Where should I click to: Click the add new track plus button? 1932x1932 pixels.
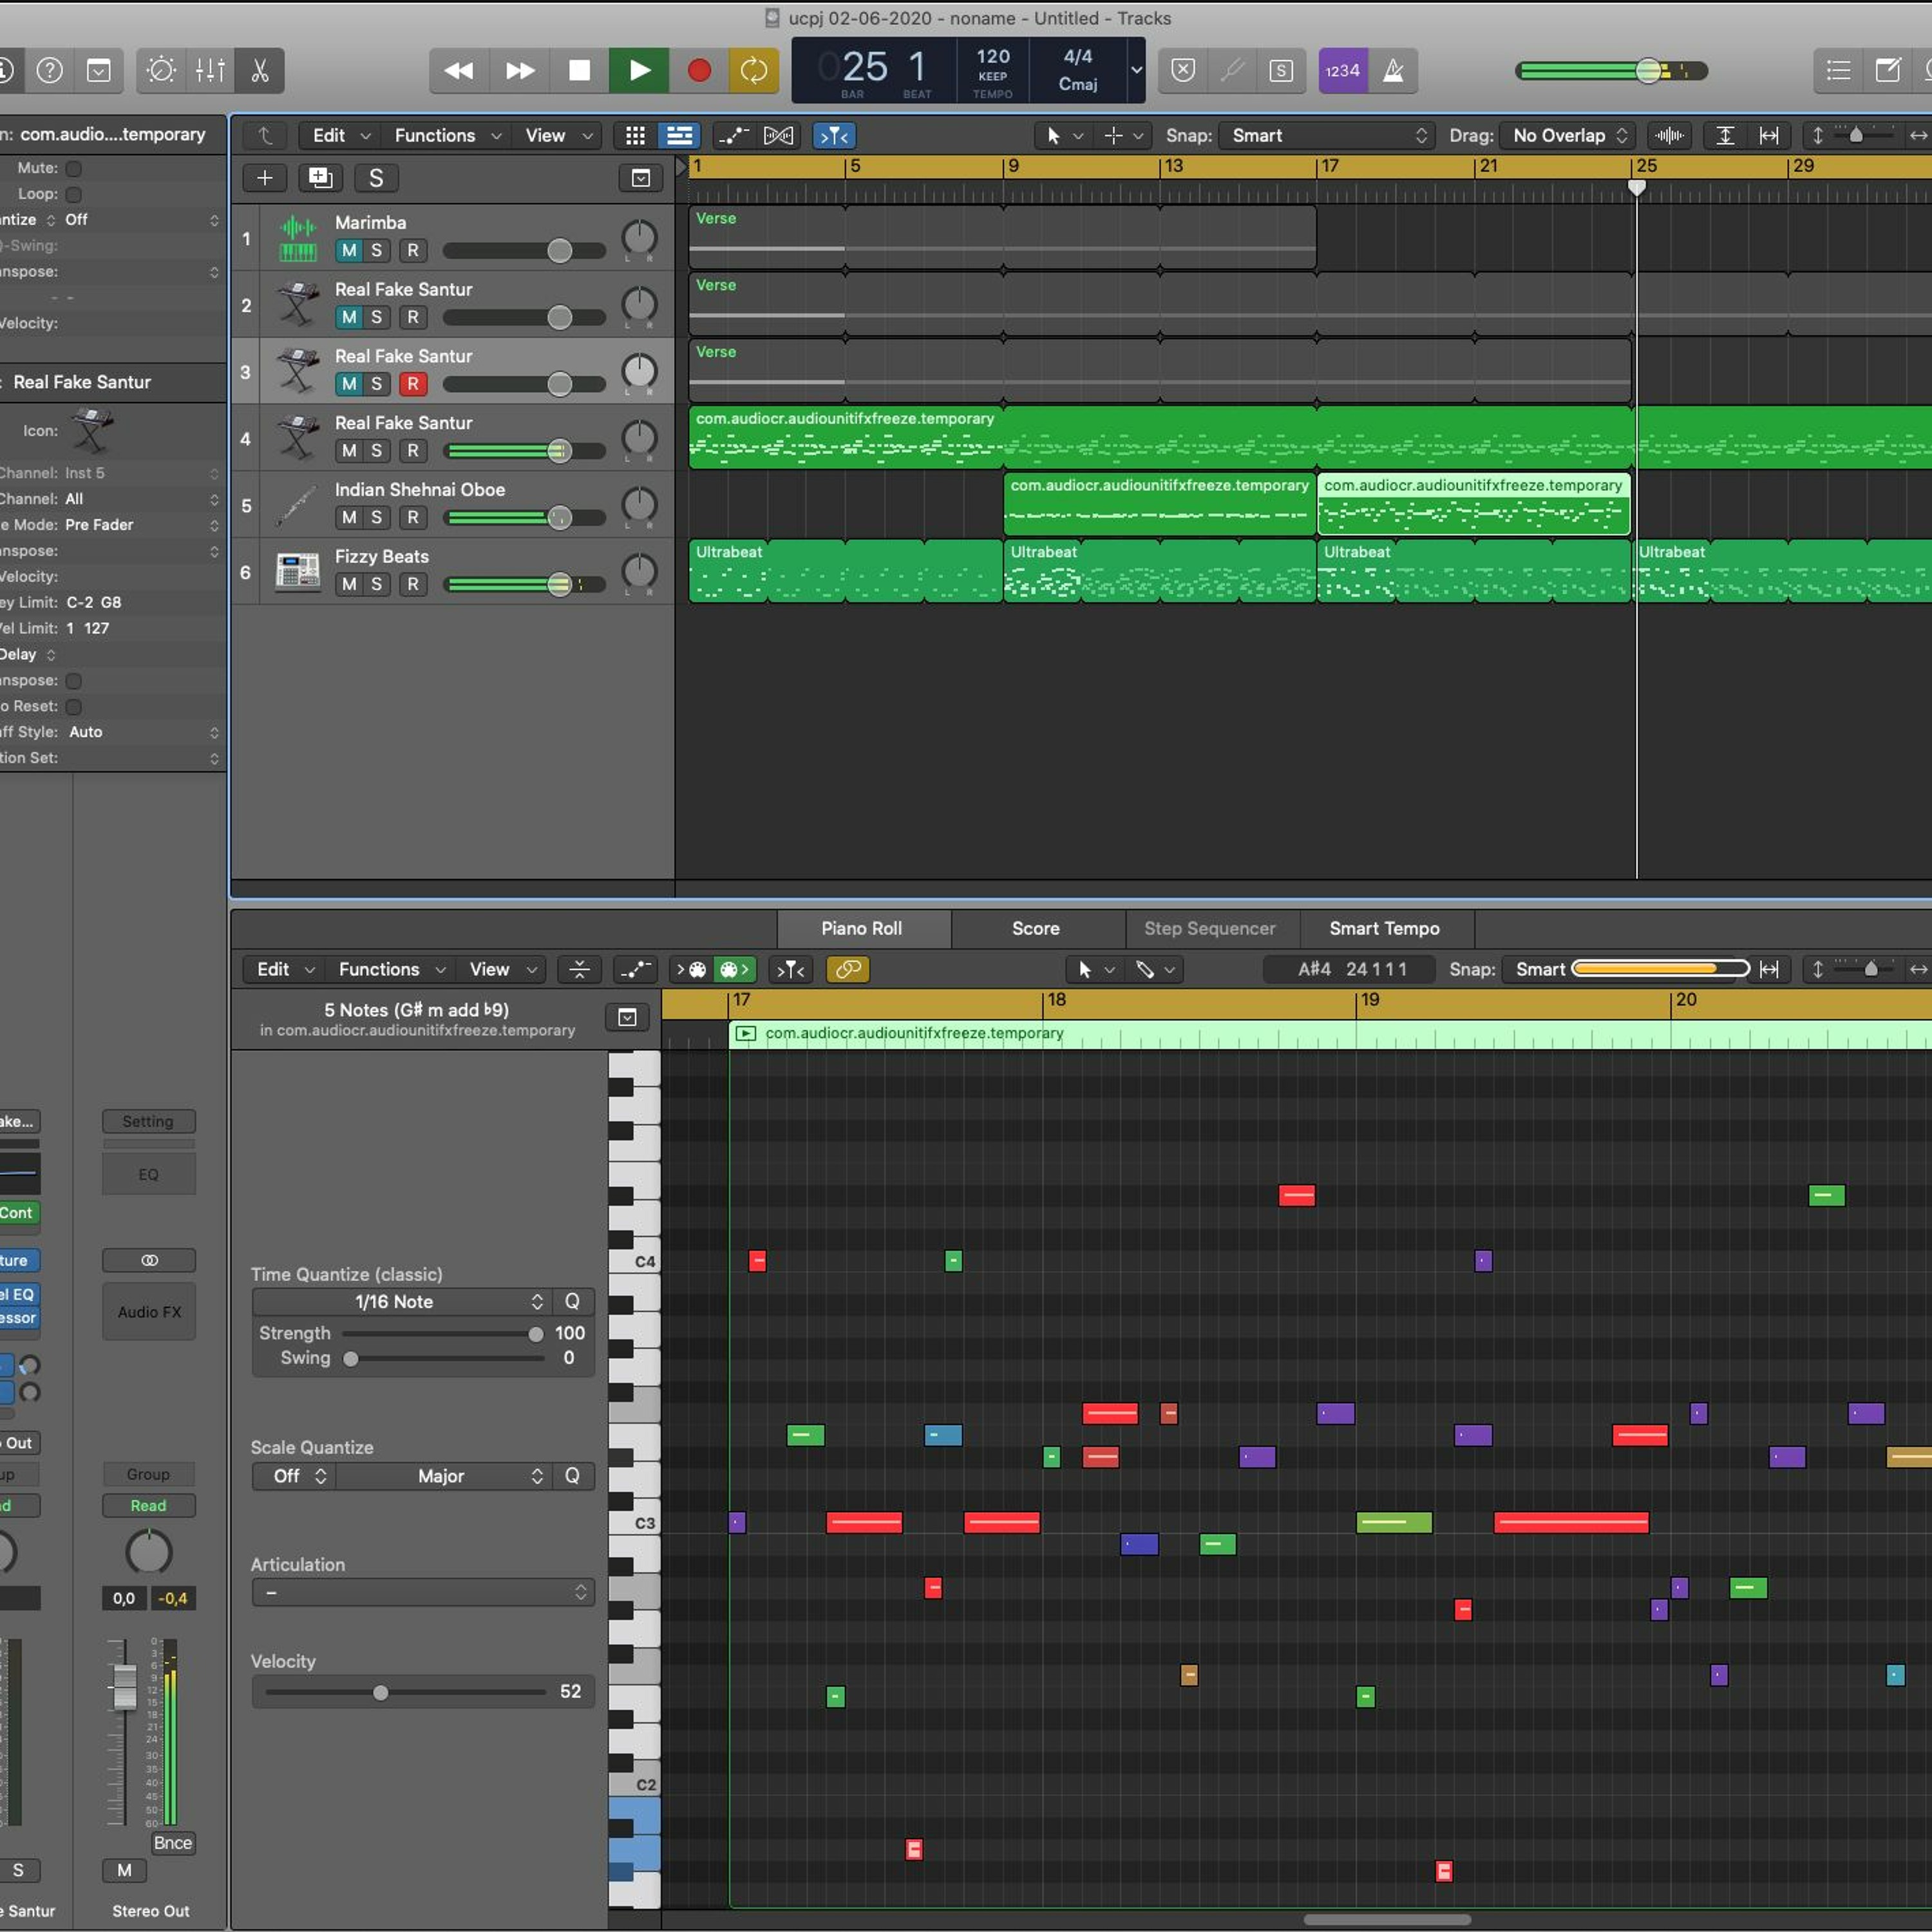264,178
